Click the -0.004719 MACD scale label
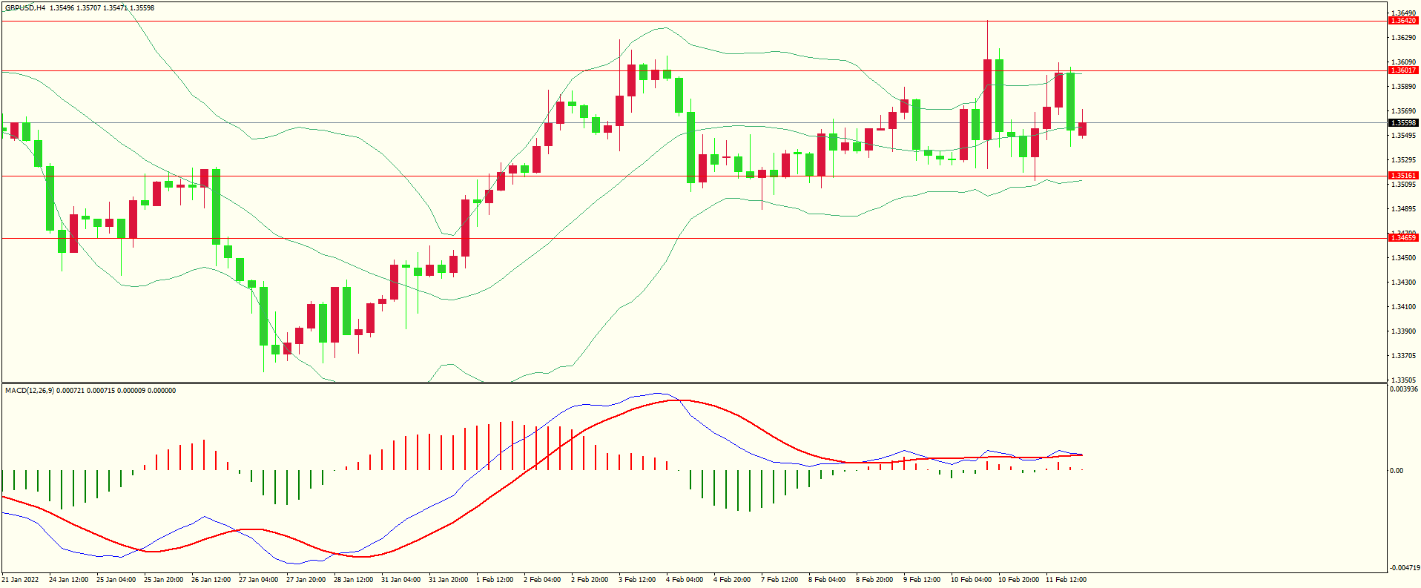This screenshot has width=1421, height=588. [x=1404, y=568]
